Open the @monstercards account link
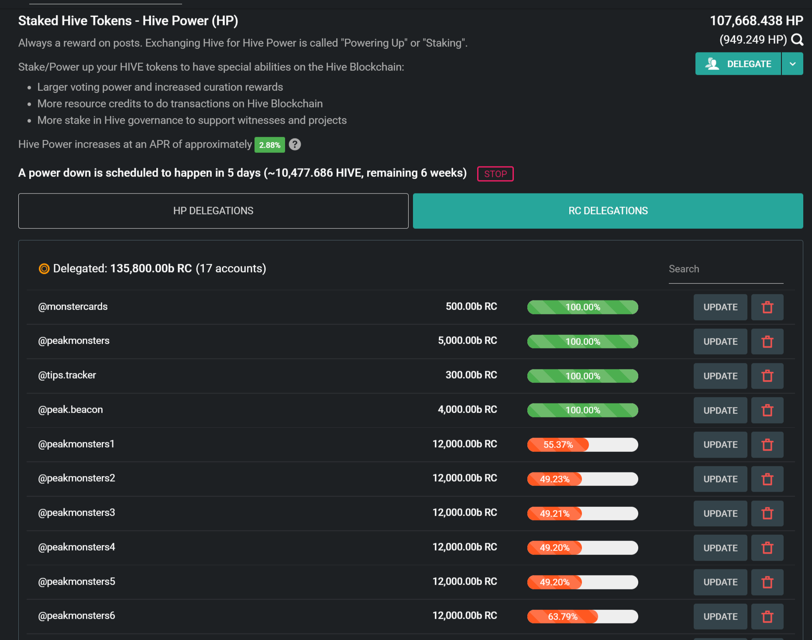Viewport: 812px width, 640px height. [x=73, y=306]
